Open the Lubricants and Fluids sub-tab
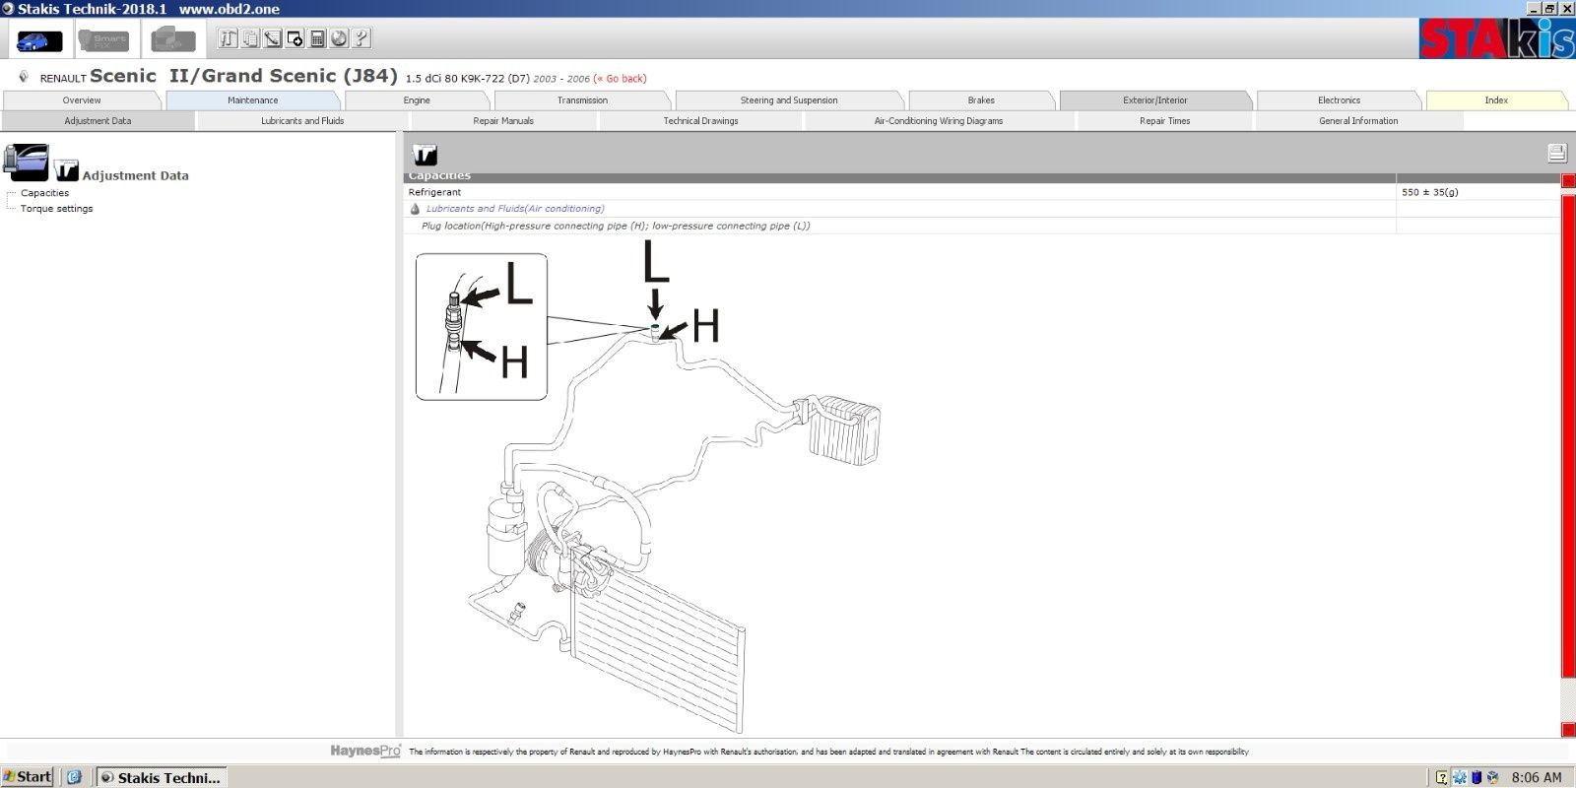1576x788 pixels. point(302,121)
